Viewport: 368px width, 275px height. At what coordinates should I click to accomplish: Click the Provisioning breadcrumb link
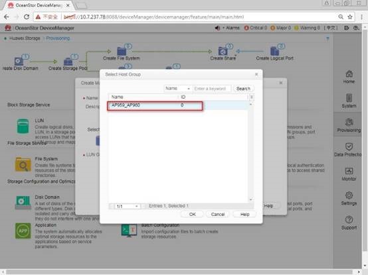pyautogui.click(x=58, y=38)
